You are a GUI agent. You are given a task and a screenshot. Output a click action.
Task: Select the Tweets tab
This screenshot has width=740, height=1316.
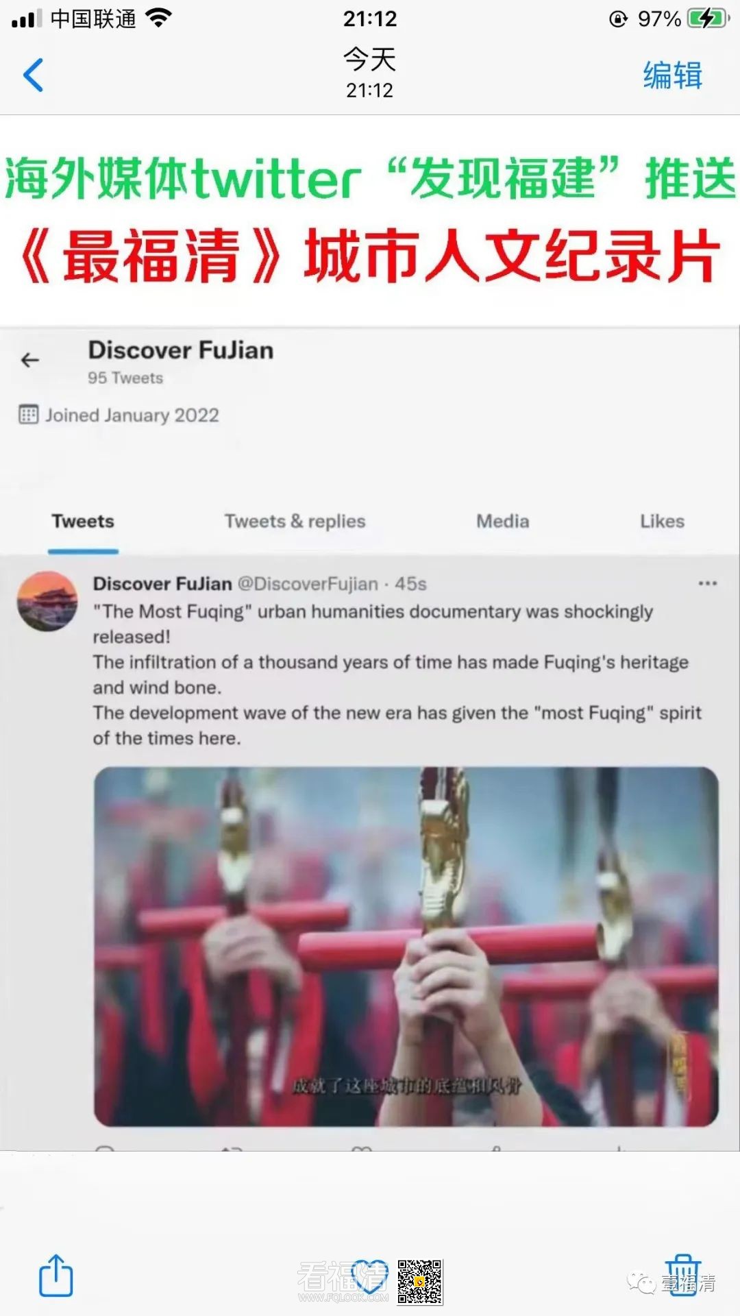click(x=83, y=522)
